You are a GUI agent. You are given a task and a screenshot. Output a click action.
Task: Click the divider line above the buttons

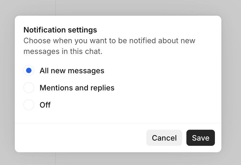[118, 123]
